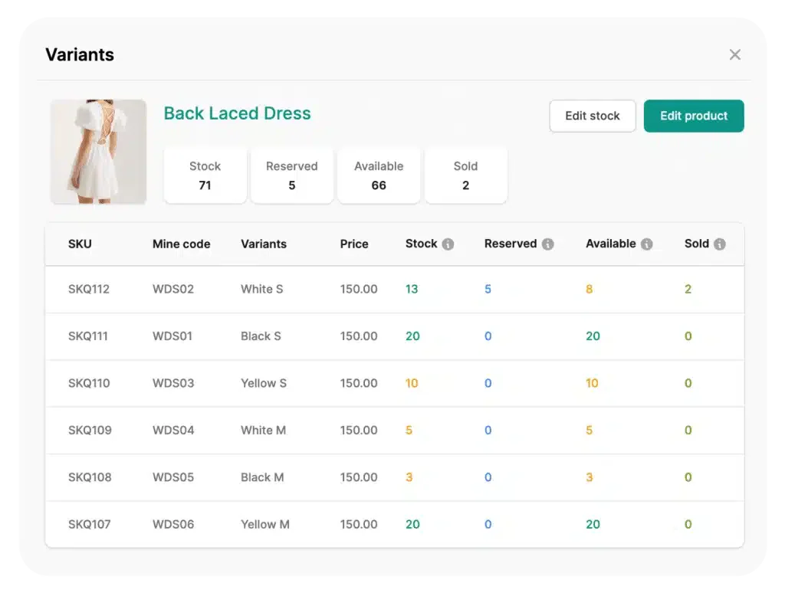
Task: Click the Variants column header
Action: [x=264, y=244]
